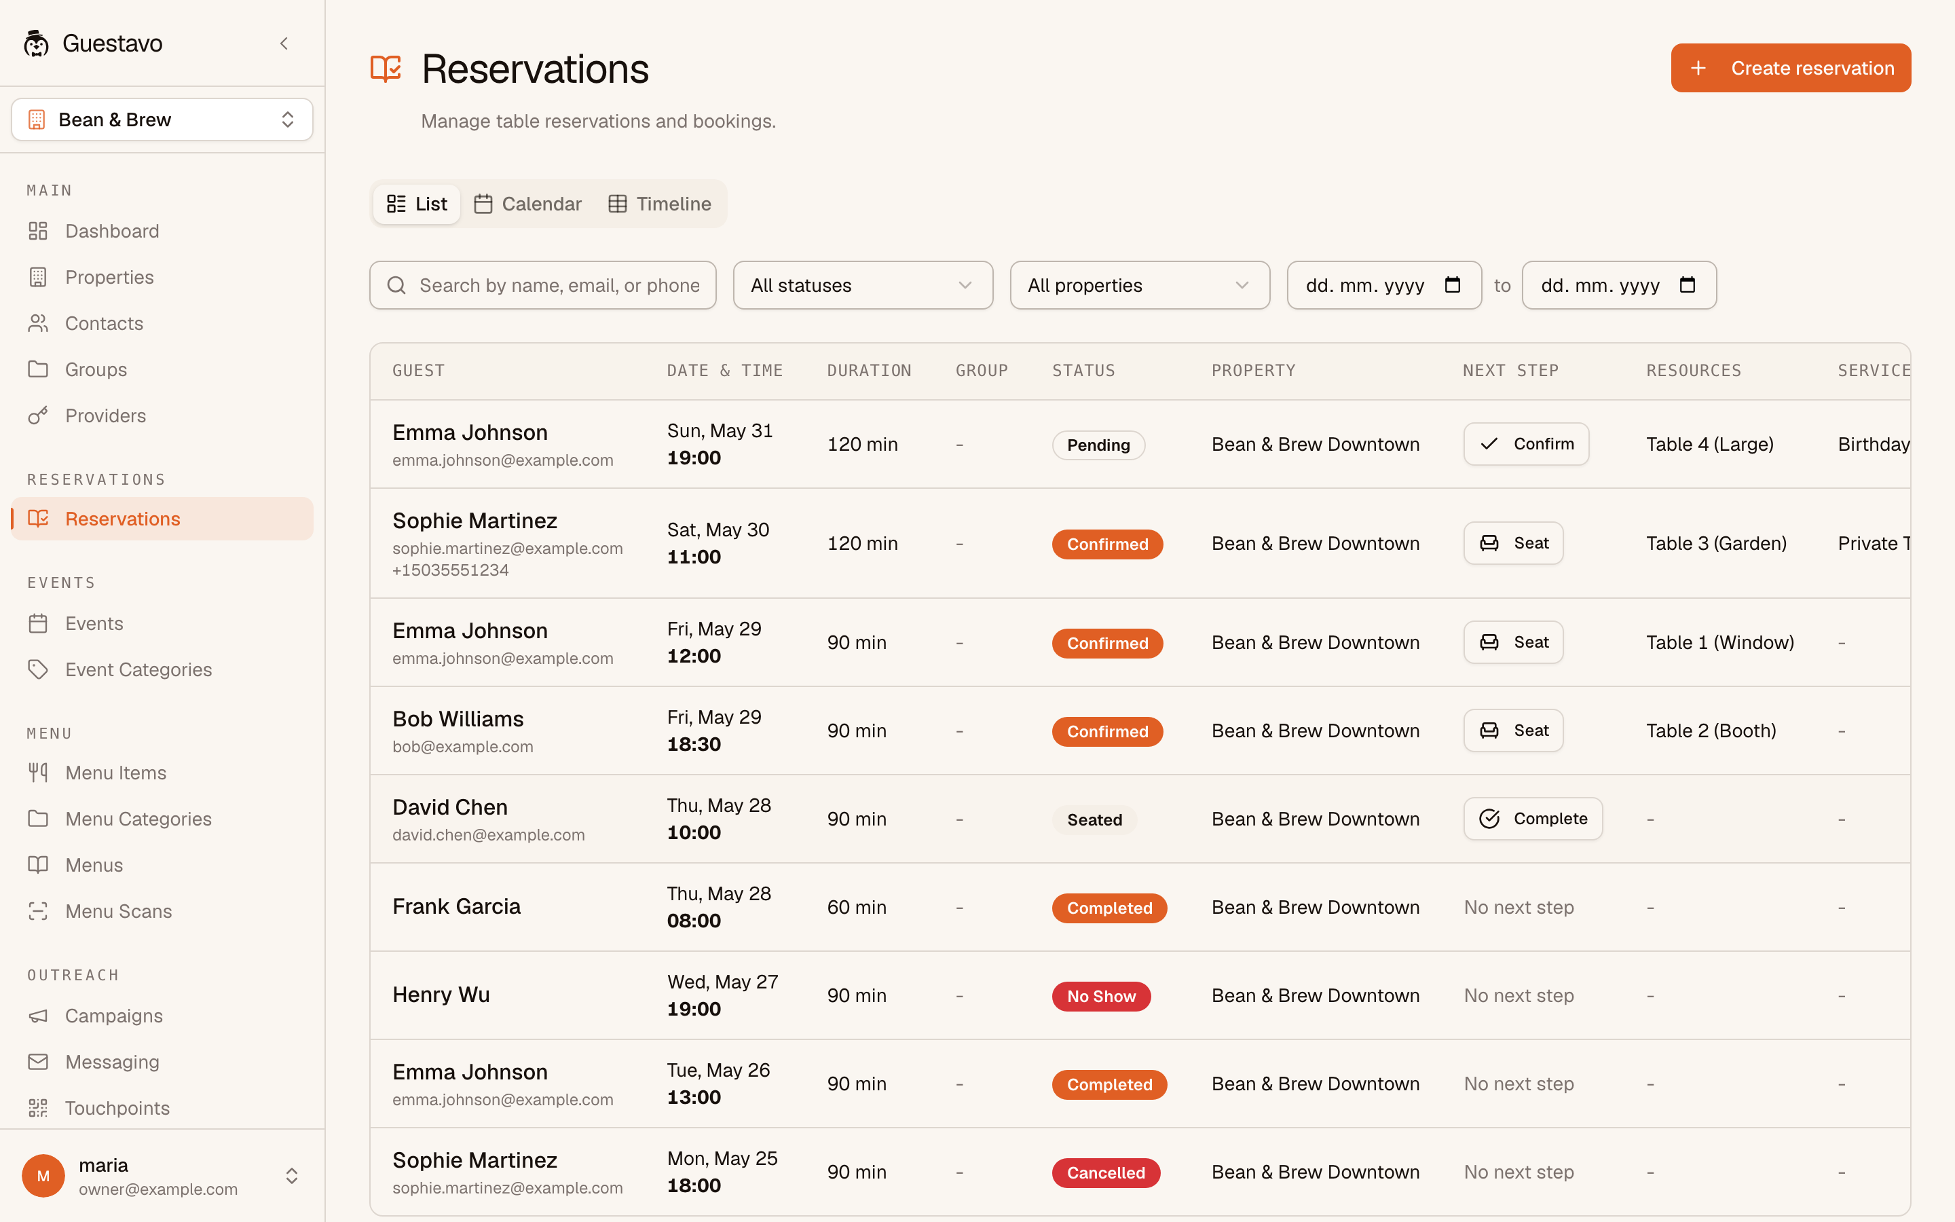Open the All properties dropdown
Screen dimensions: 1955x1222
pyautogui.click(x=1140, y=285)
